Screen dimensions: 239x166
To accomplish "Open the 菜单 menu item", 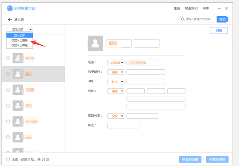I will point(206,8).
